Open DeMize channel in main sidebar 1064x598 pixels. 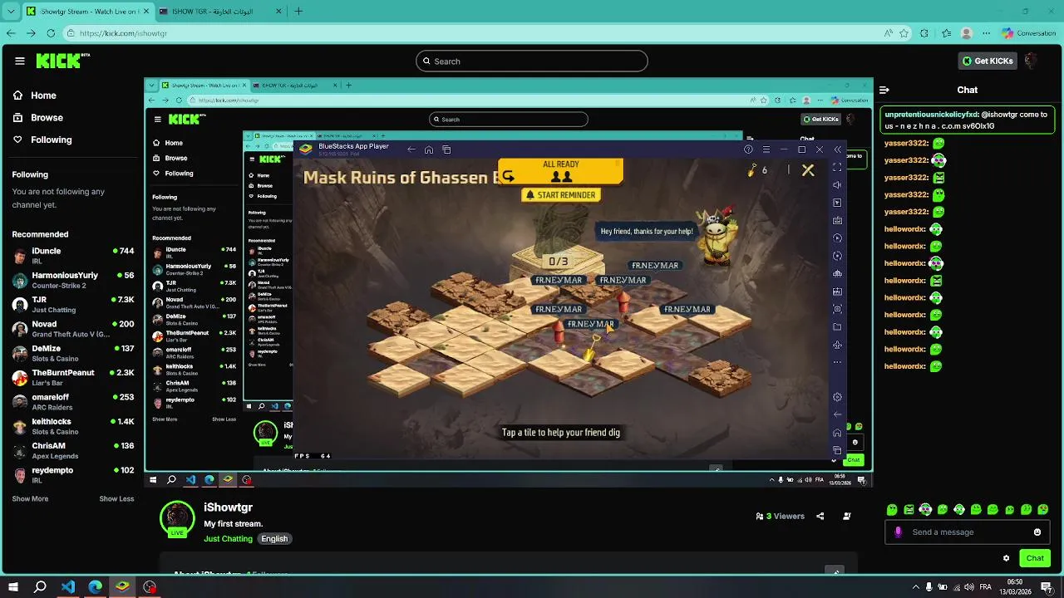(x=73, y=353)
